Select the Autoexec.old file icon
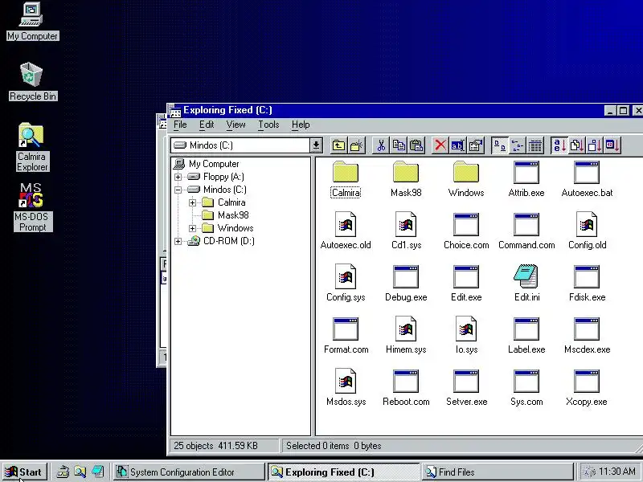 tap(346, 224)
